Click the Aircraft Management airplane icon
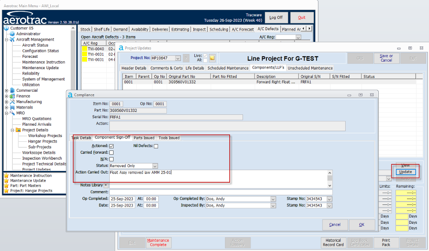The height and width of the screenshot is (251, 429). 12,39
